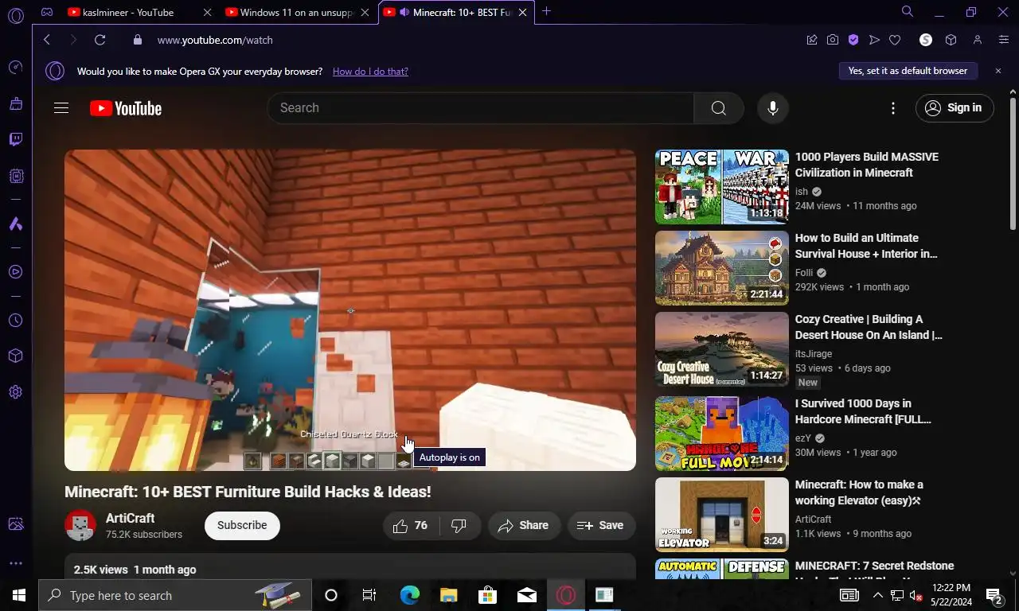Screen dimensions: 1019x611
Task: Subscribe to the ArtiCraft channel
Action: pyautogui.click(x=242, y=525)
